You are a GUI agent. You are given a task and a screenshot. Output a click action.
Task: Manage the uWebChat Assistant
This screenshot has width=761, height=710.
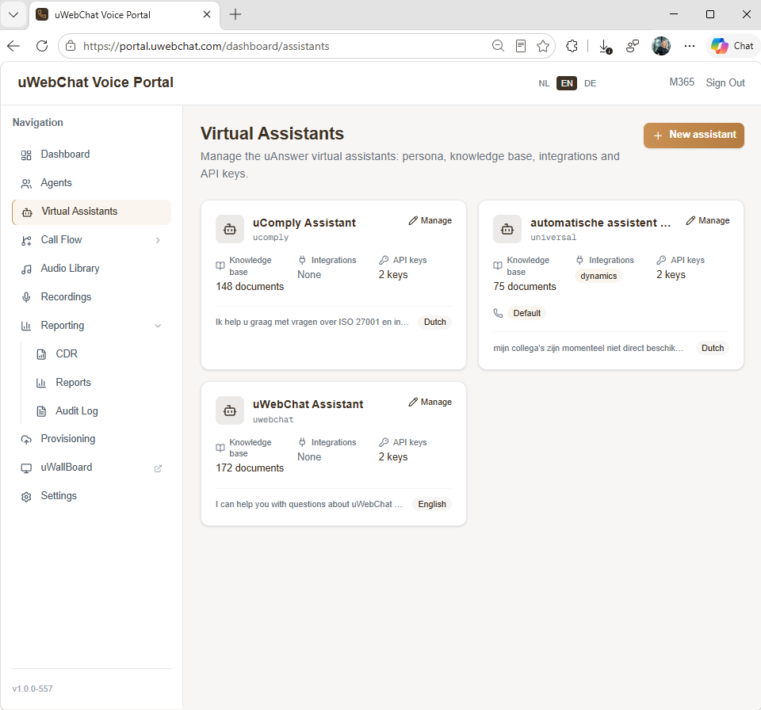(430, 402)
